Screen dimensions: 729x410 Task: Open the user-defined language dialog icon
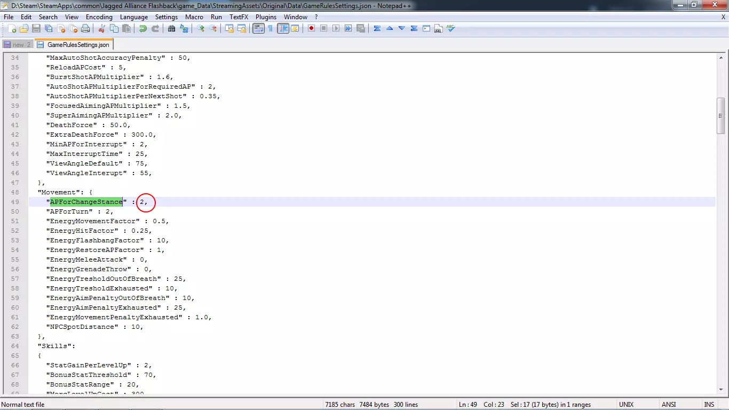point(295,28)
